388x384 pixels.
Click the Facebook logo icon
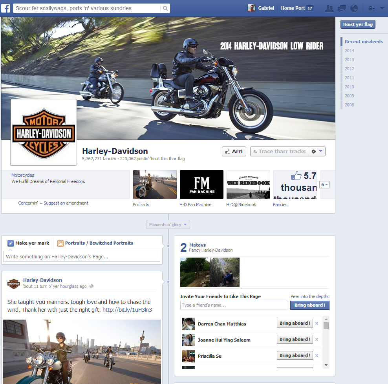5,8
